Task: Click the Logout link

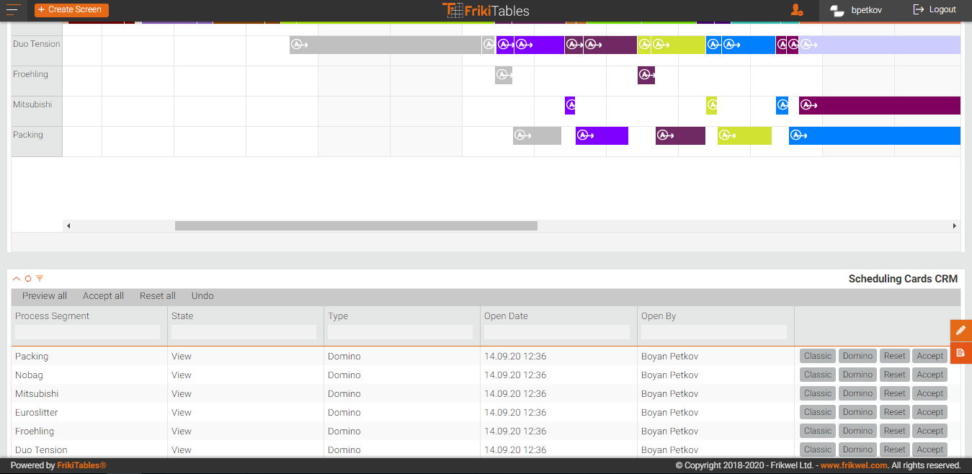Action: pos(935,10)
